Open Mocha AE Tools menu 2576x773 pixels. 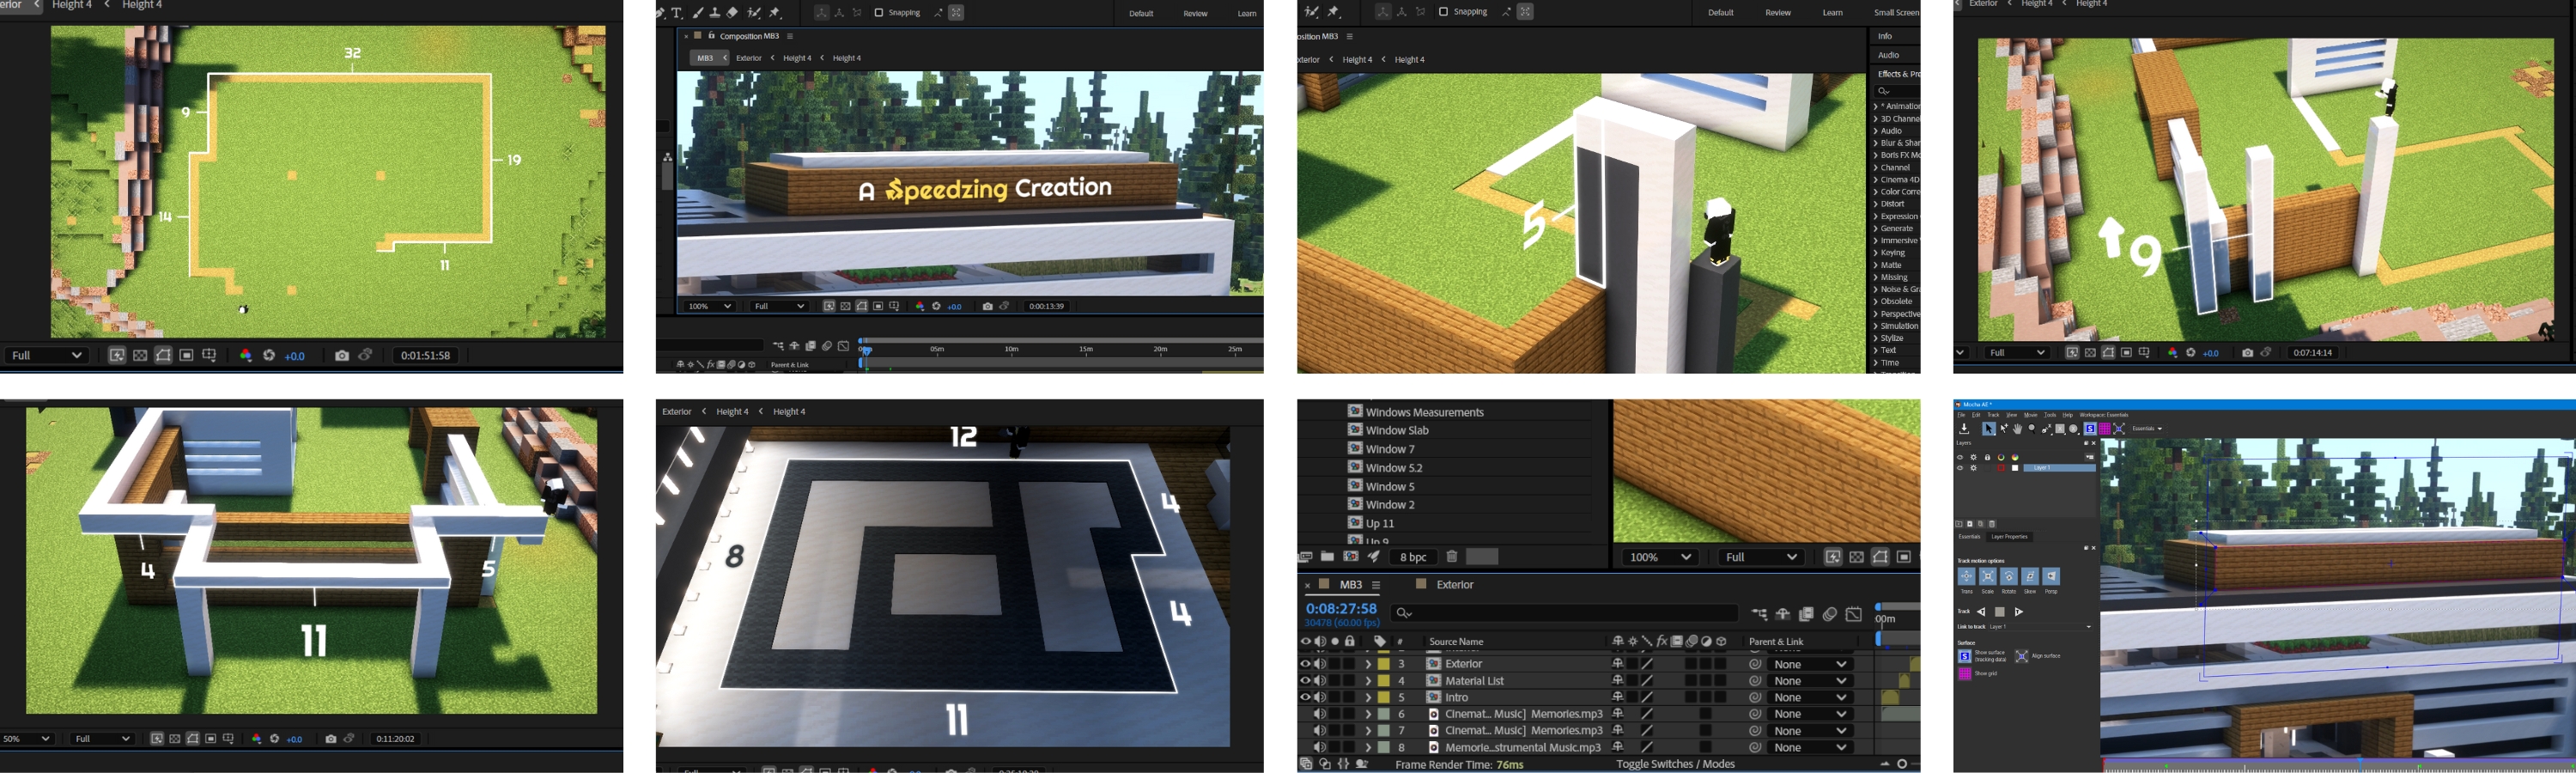(2050, 415)
